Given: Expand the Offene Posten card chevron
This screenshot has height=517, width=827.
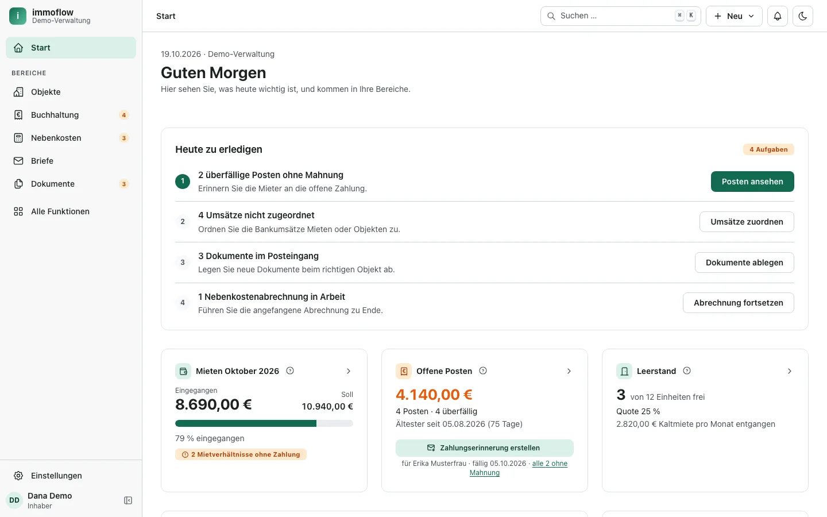Looking at the screenshot, I should coord(569,371).
